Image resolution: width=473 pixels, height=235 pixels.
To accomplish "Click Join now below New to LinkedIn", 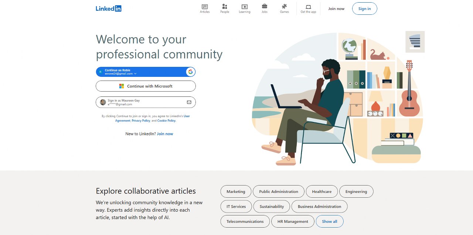I will (x=165, y=134).
